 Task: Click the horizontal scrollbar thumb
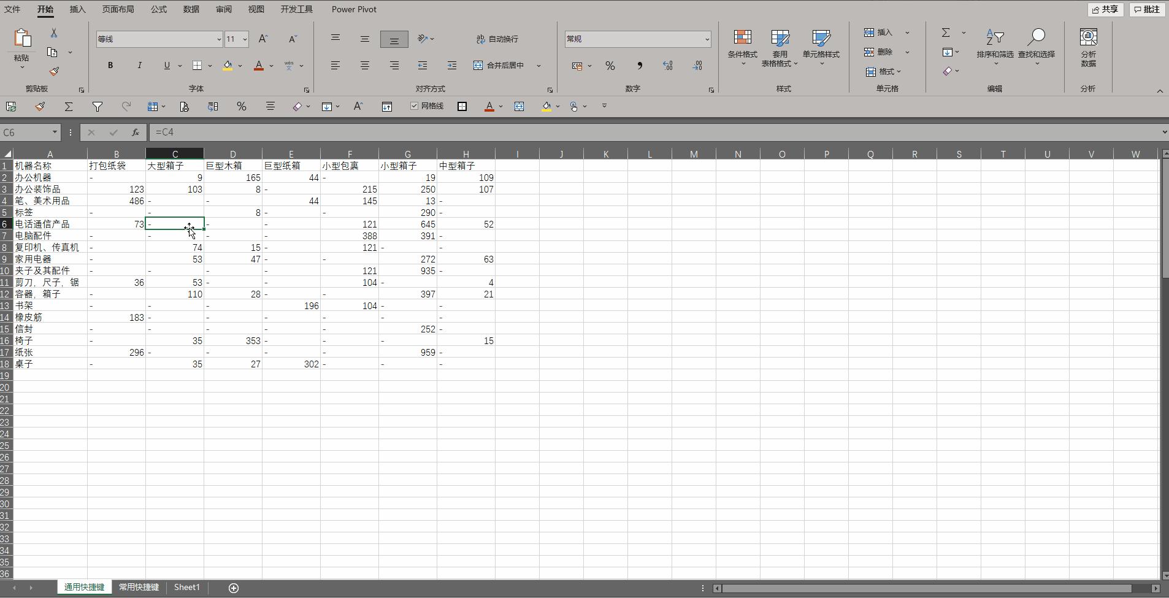coord(927,588)
